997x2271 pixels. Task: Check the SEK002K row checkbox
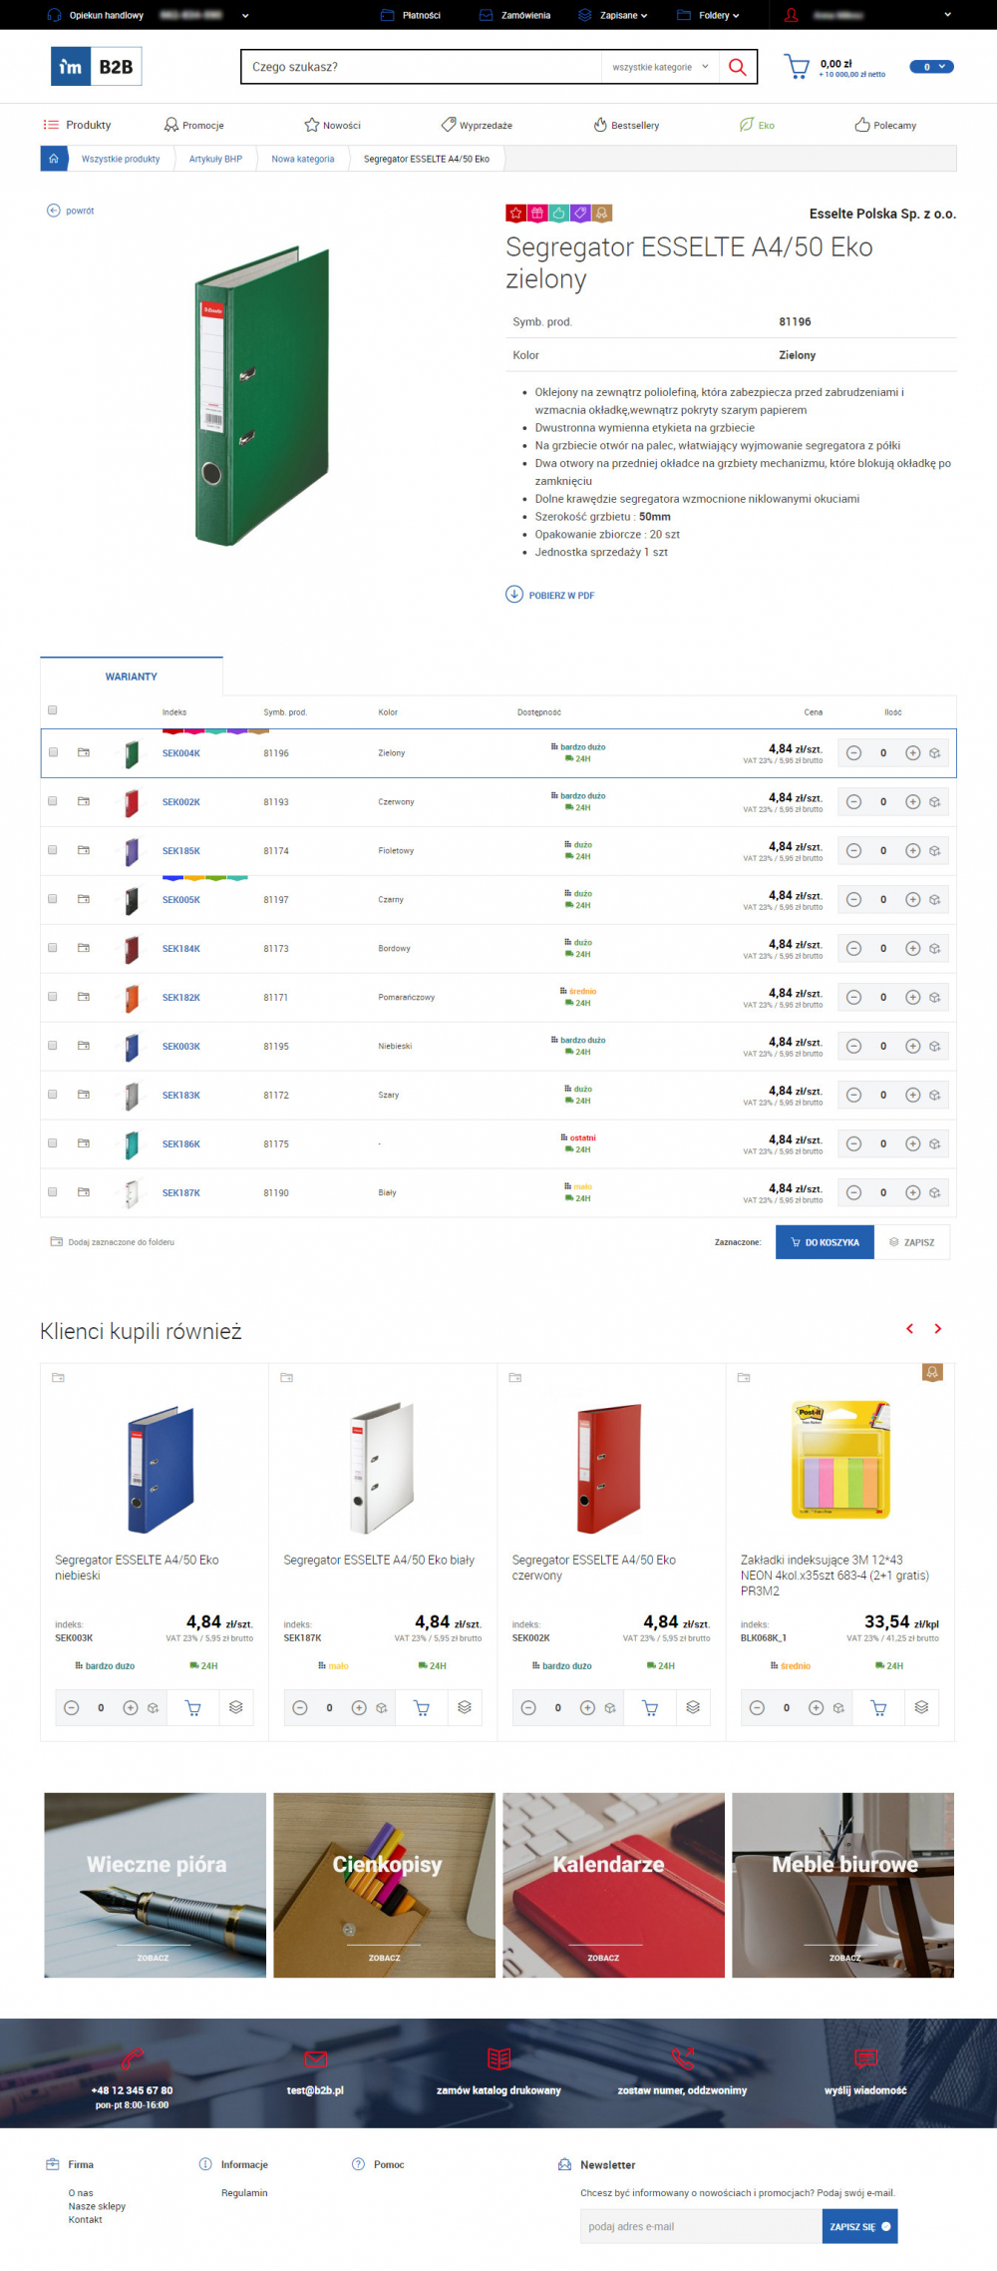coord(53,801)
